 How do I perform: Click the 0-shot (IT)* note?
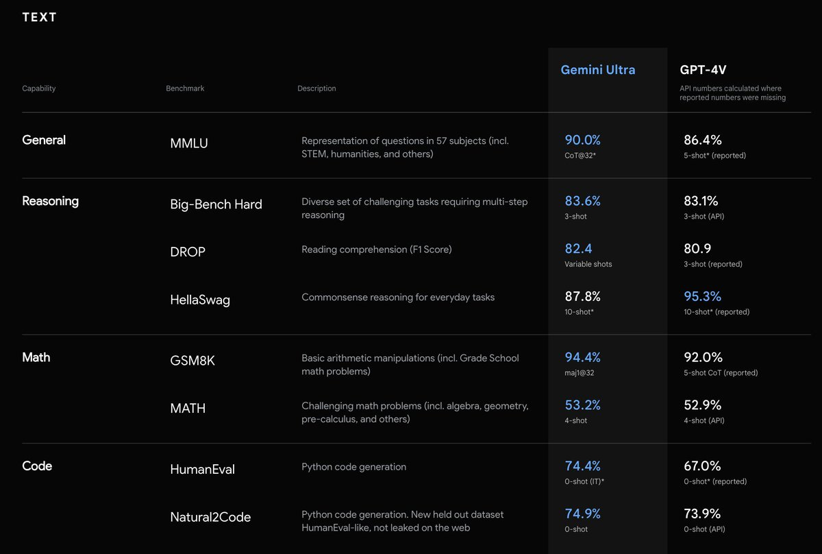(584, 481)
